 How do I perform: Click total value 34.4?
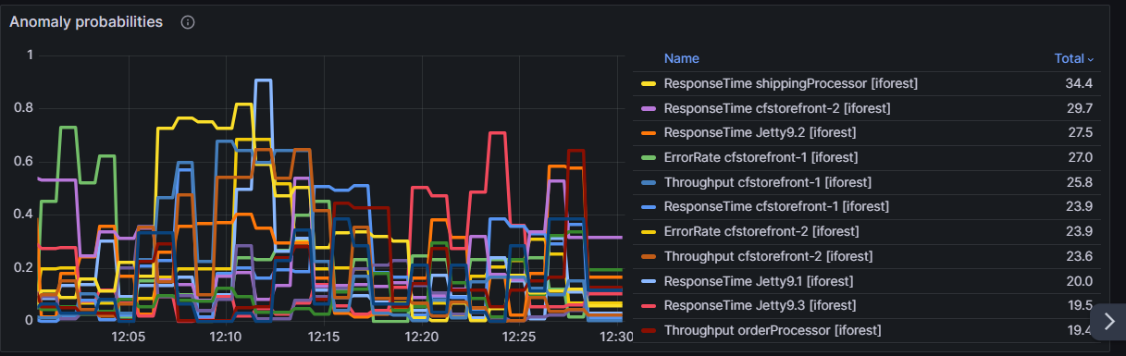coord(1079,83)
